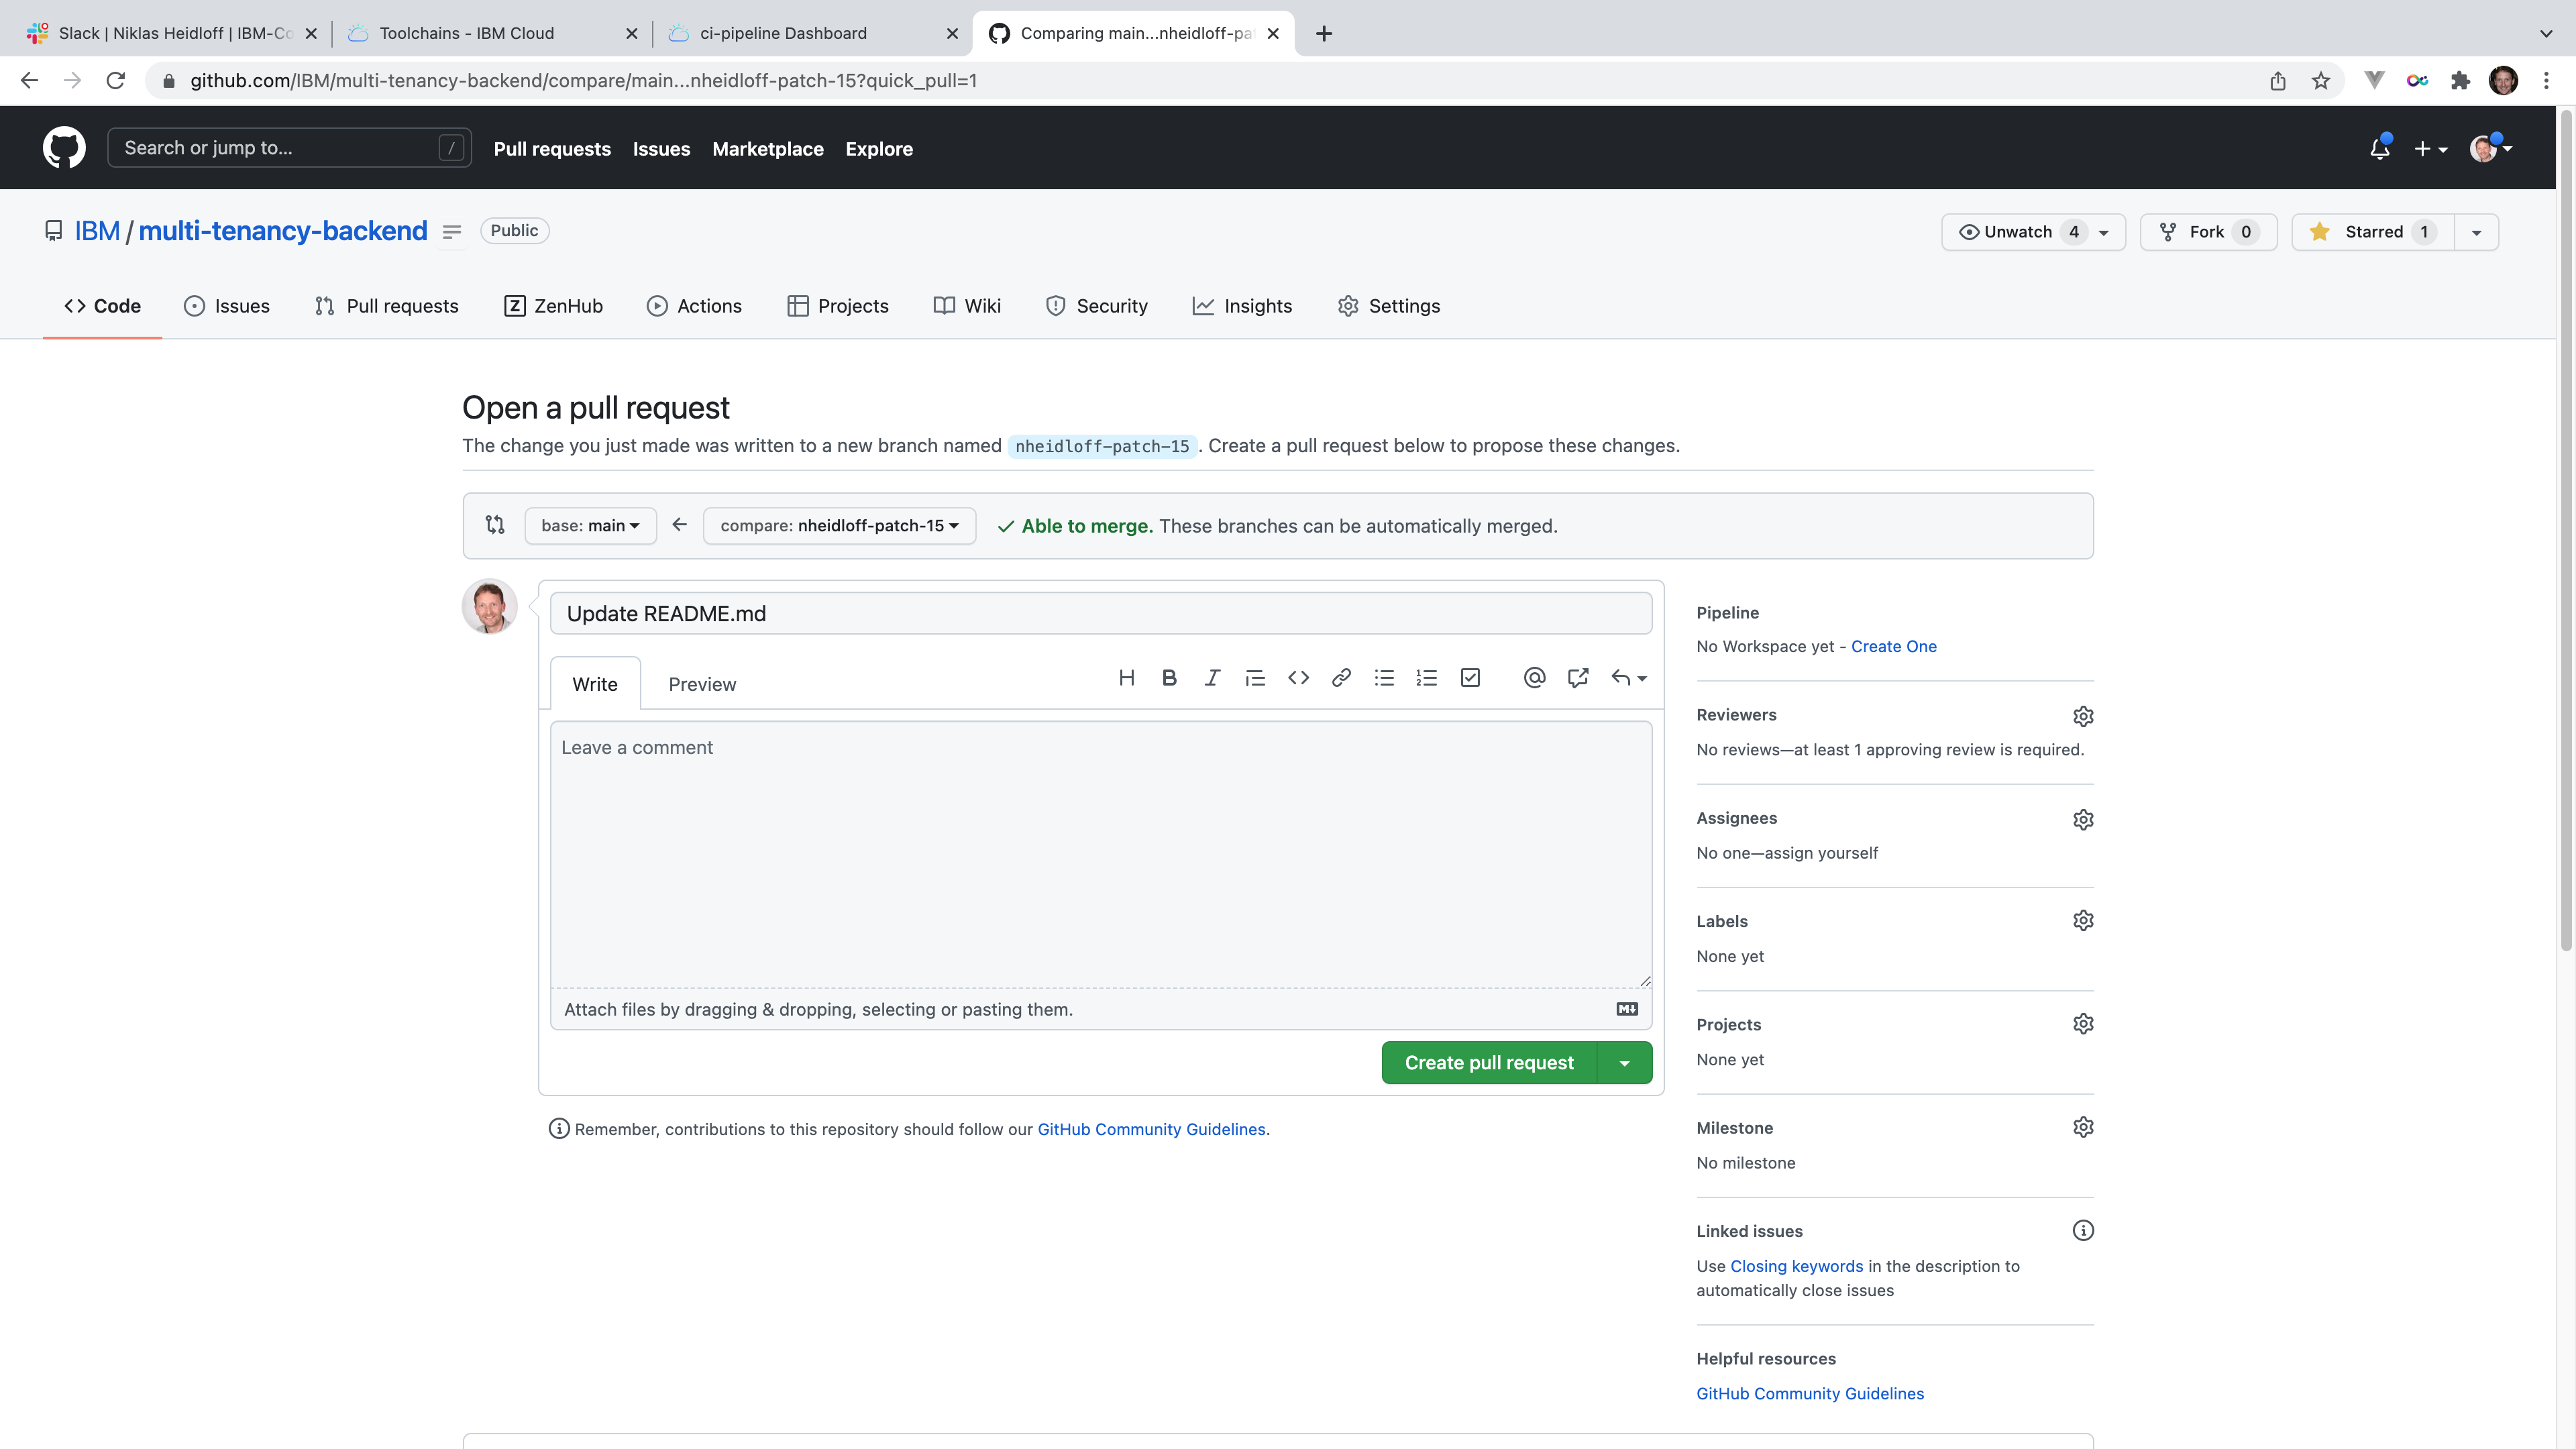The image size is (2576, 1449).
Task: Open the Actions repository tab
Action: (695, 306)
